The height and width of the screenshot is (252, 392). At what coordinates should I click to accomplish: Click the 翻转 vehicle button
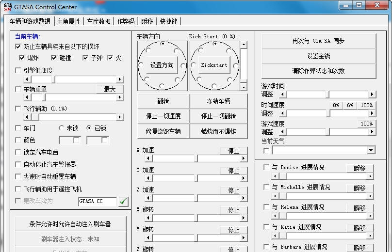(163, 101)
